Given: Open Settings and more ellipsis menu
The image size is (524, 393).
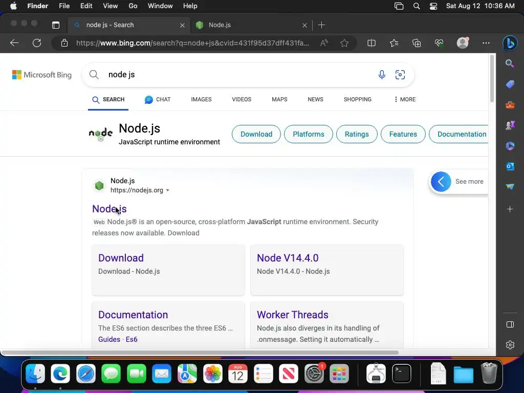Looking at the screenshot, I should (x=486, y=43).
